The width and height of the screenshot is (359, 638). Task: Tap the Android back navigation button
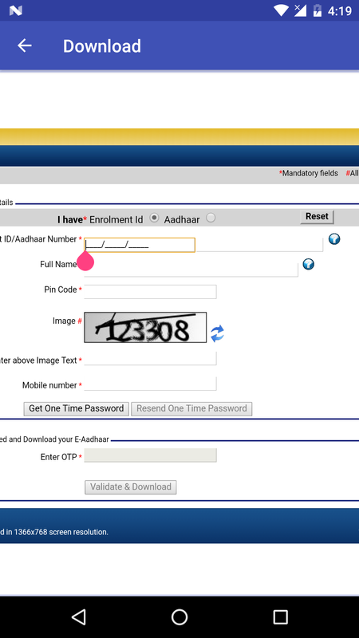click(x=78, y=616)
